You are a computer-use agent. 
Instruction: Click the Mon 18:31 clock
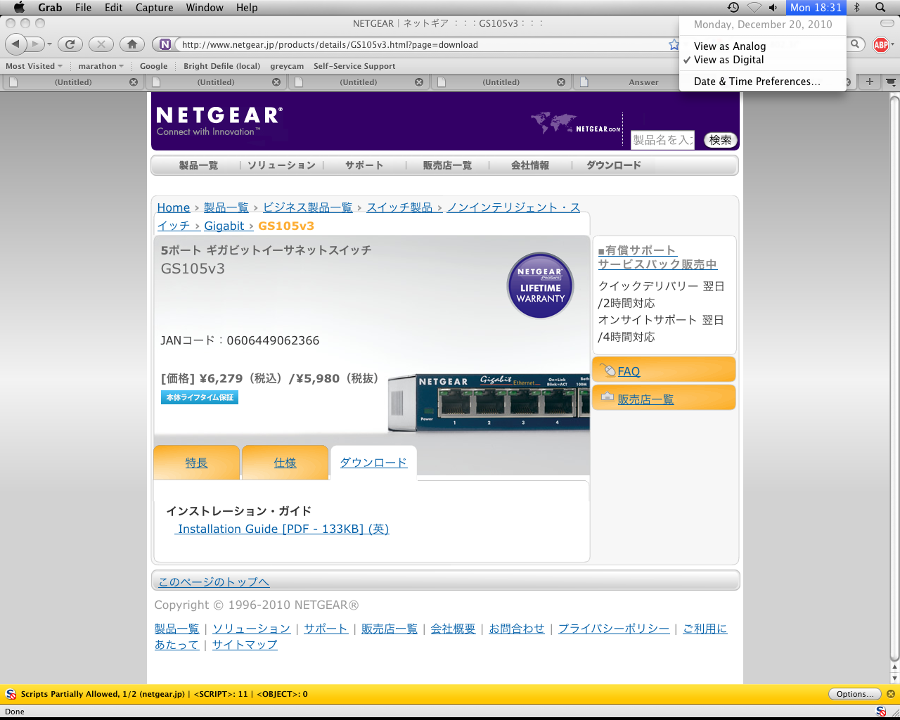[x=816, y=7]
